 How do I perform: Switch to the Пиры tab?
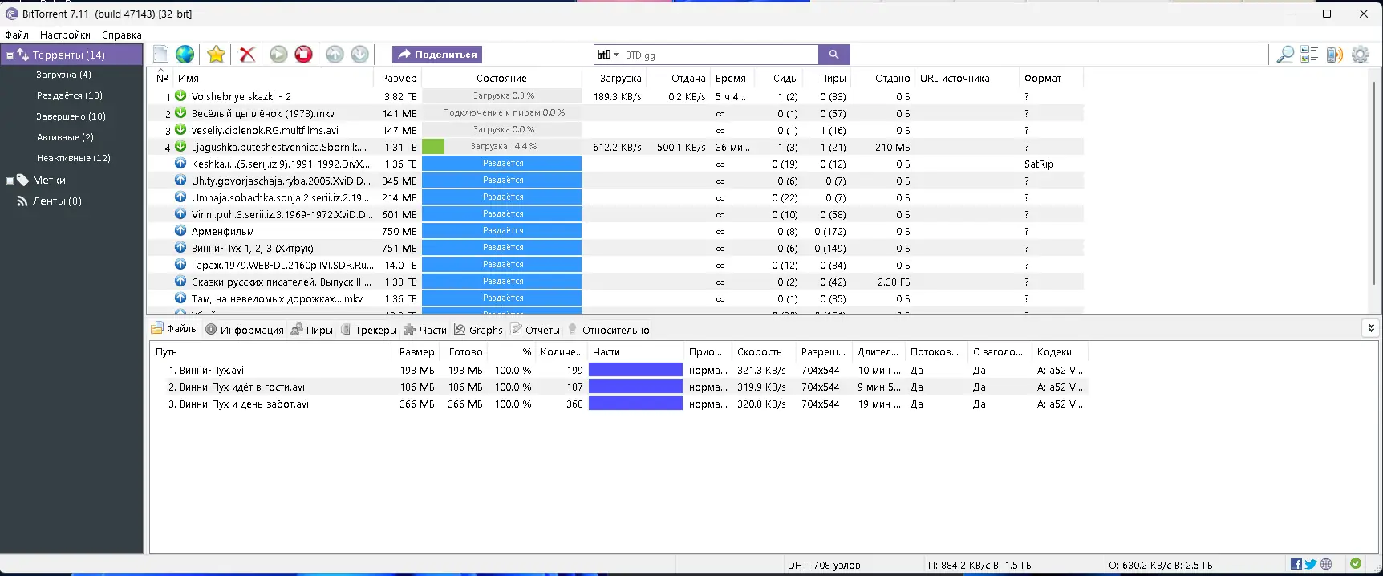312,330
